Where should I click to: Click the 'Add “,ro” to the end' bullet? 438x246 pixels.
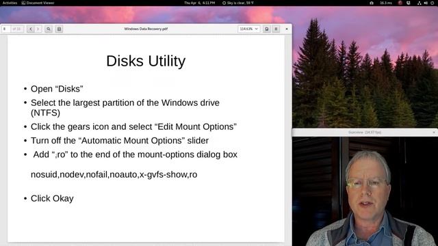(x=136, y=154)
